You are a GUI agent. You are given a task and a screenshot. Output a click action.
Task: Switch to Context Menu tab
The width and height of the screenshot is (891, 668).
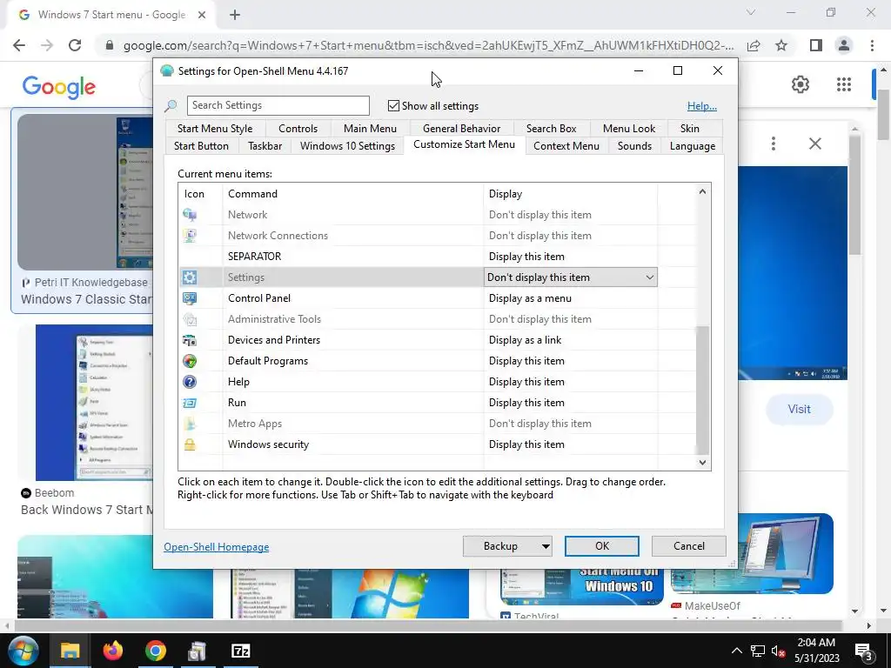click(x=566, y=146)
